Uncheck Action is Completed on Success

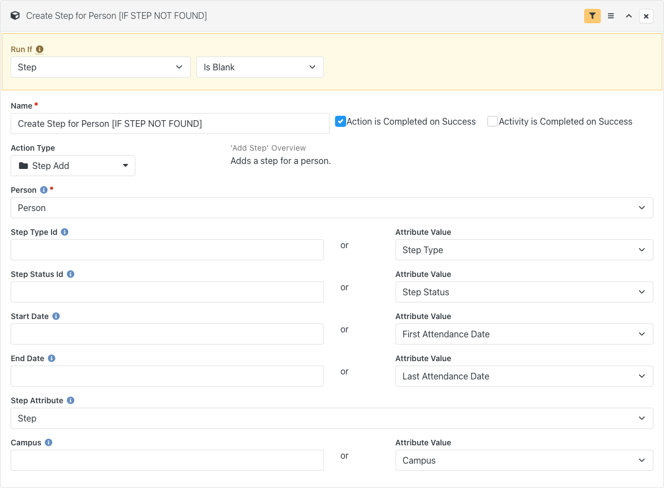tap(341, 121)
